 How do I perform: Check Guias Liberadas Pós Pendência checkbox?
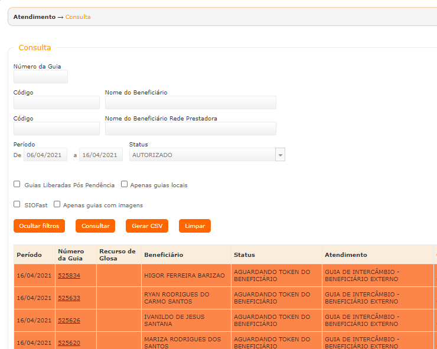[x=17, y=184]
